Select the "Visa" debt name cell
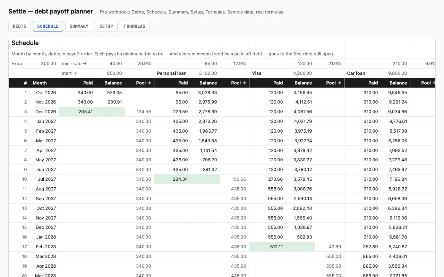 (268, 73)
